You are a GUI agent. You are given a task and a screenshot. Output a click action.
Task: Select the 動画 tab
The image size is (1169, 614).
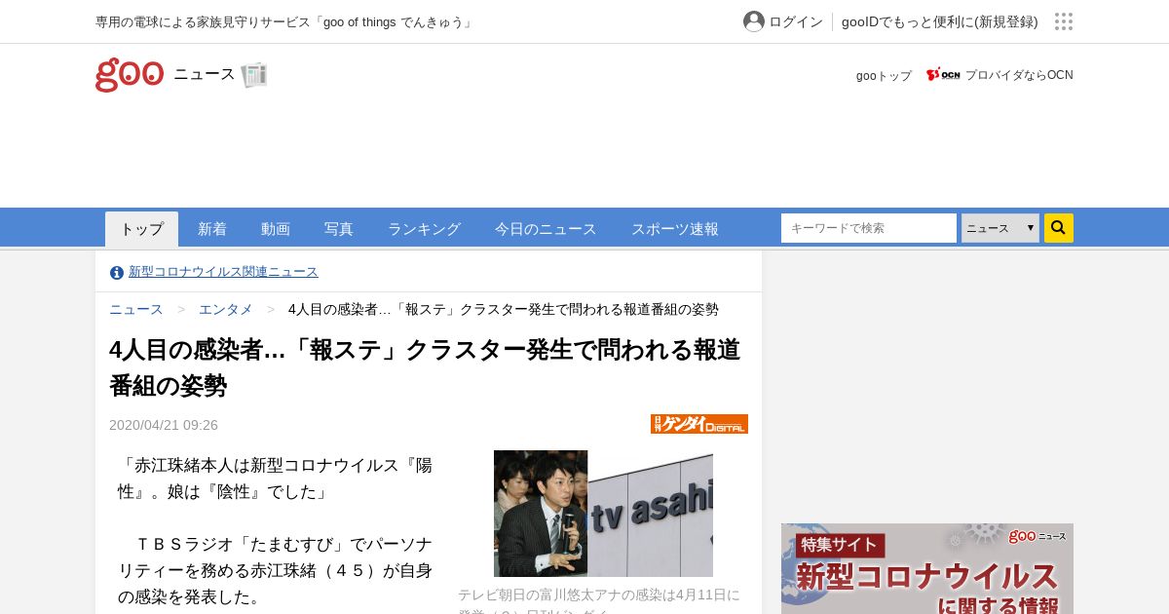pos(276,229)
